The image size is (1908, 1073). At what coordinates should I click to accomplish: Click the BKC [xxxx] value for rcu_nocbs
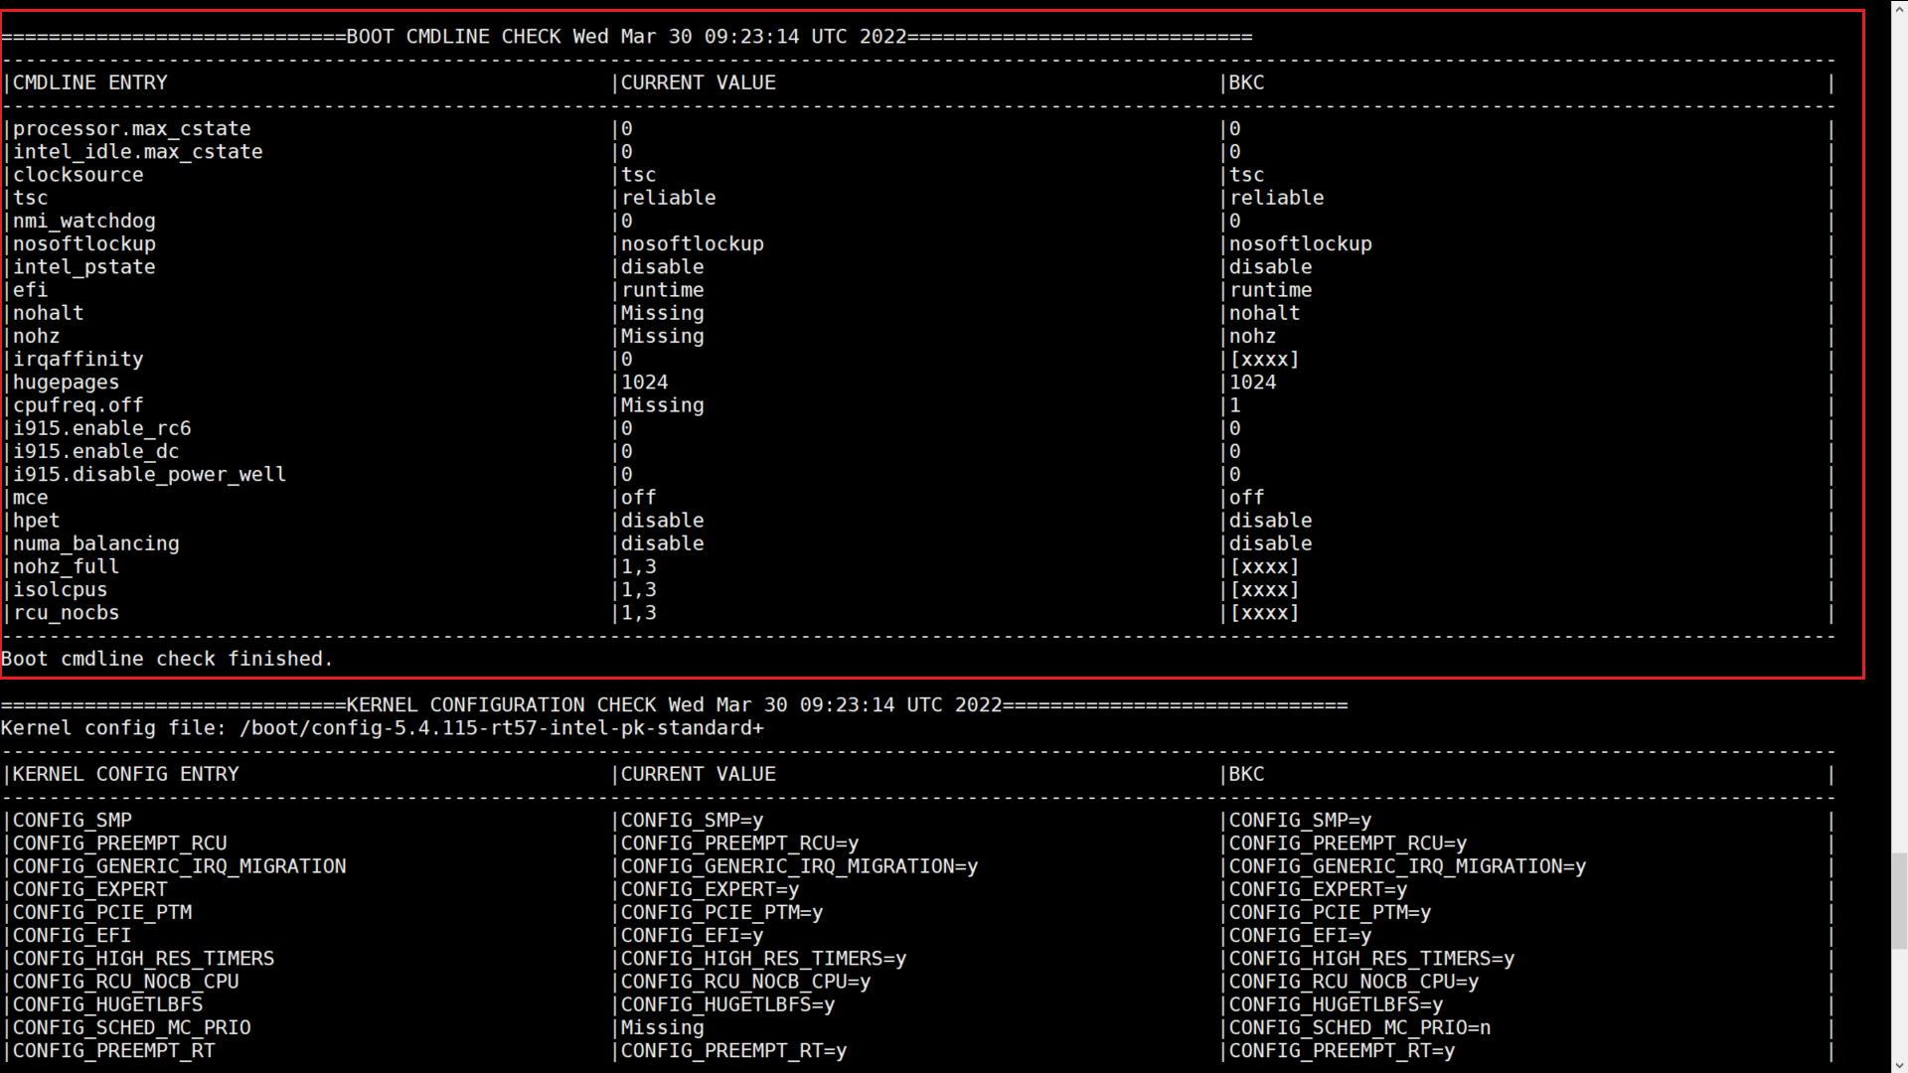click(x=1264, y=613)
